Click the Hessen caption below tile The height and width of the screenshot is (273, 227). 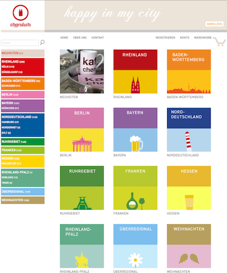(173, 213)
